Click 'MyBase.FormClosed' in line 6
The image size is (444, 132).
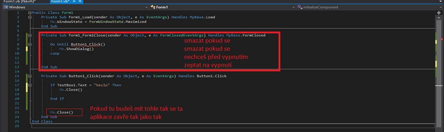[246, 35]
